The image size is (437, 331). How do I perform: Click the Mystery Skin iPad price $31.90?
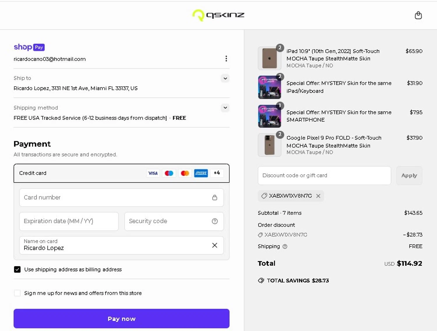tap(415, 83)
